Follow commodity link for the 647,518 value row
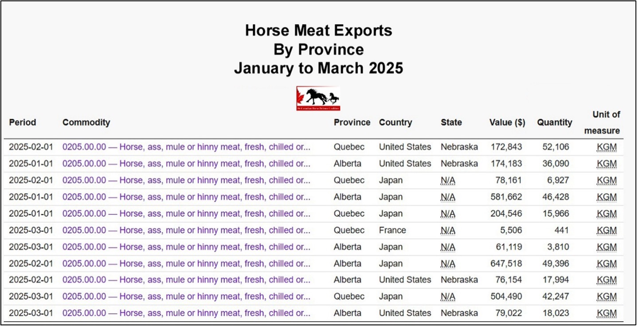Viewport: 638px width, 327px height. tap(186, 264)
